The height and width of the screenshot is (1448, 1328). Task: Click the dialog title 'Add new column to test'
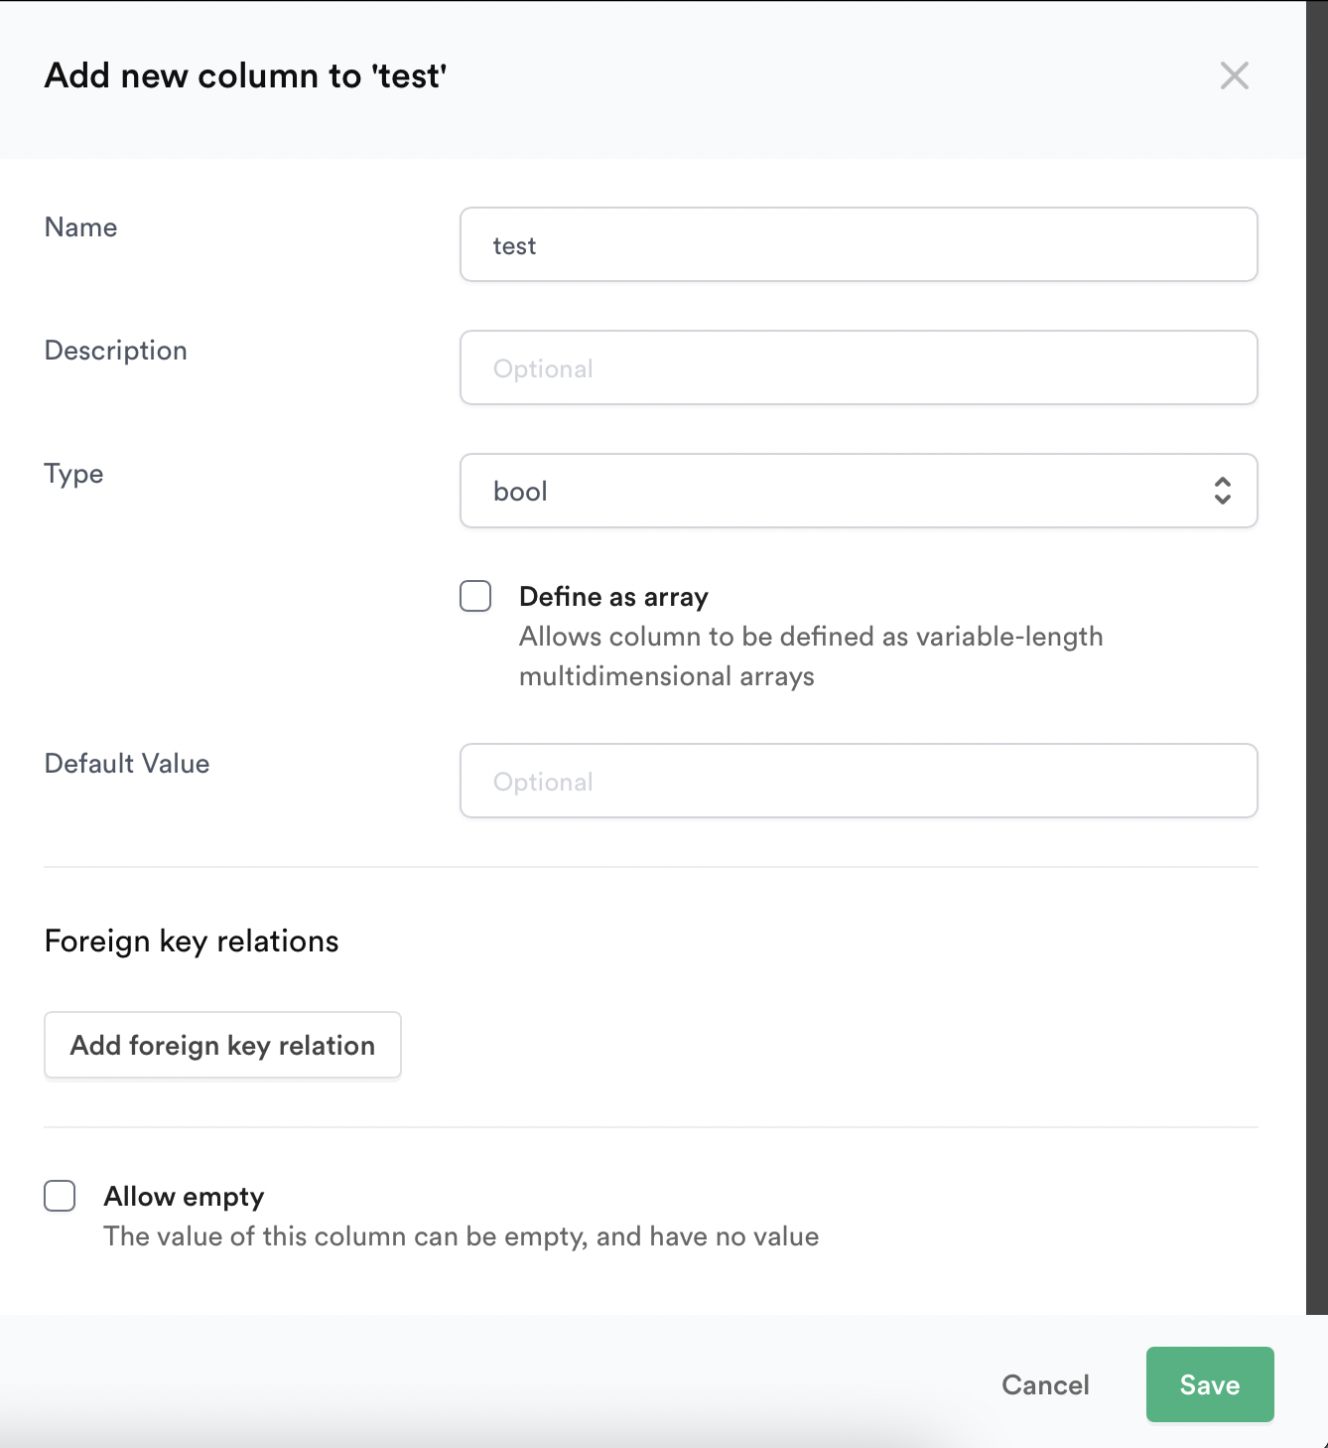pyautogui.click(x=244, y=75)
